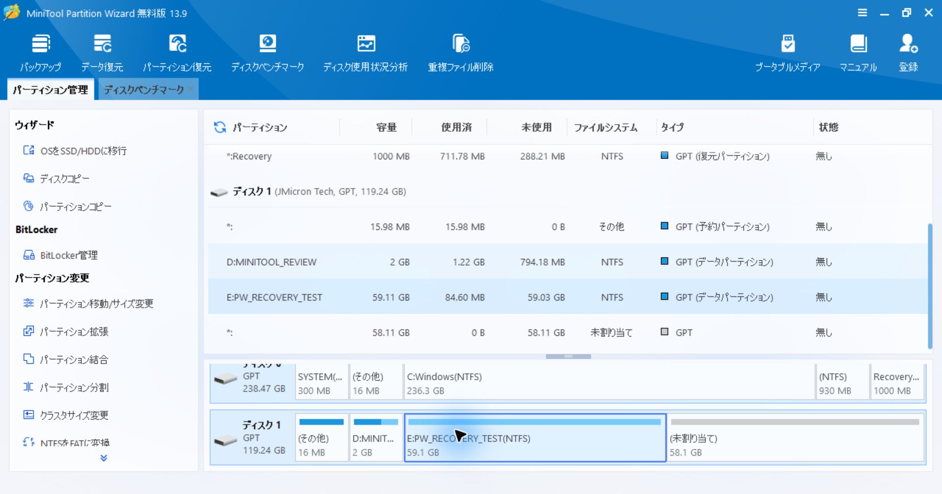Image resolution: width=942 pixels, height=494 pixels.
Task: Open ディスク使用状況分析 tool
Action: pos(366,53)
